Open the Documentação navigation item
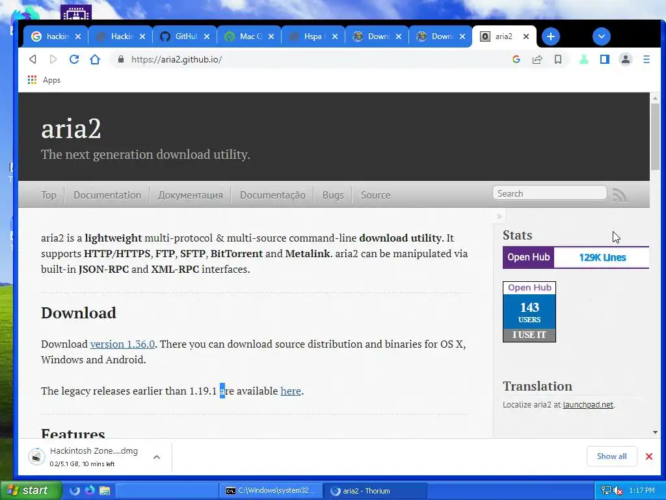Viewport: 666px width, 500px height. point(273,195)
